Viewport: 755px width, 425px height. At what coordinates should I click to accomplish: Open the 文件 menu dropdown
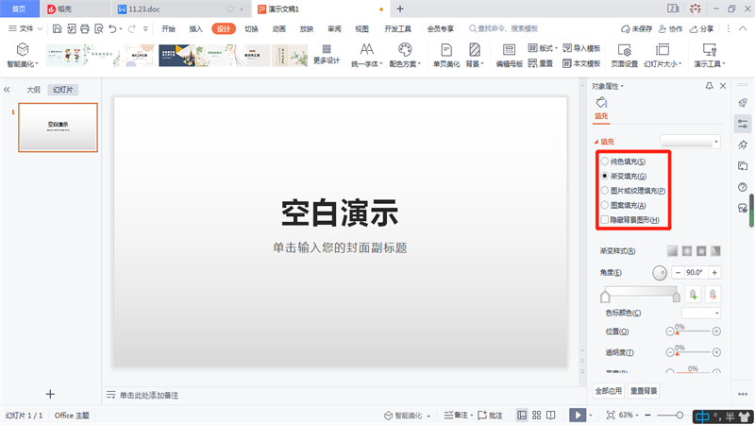[25, 29]
